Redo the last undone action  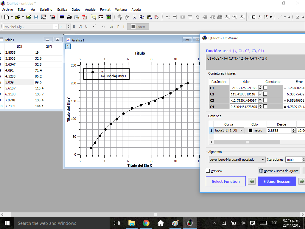[127, 17]
